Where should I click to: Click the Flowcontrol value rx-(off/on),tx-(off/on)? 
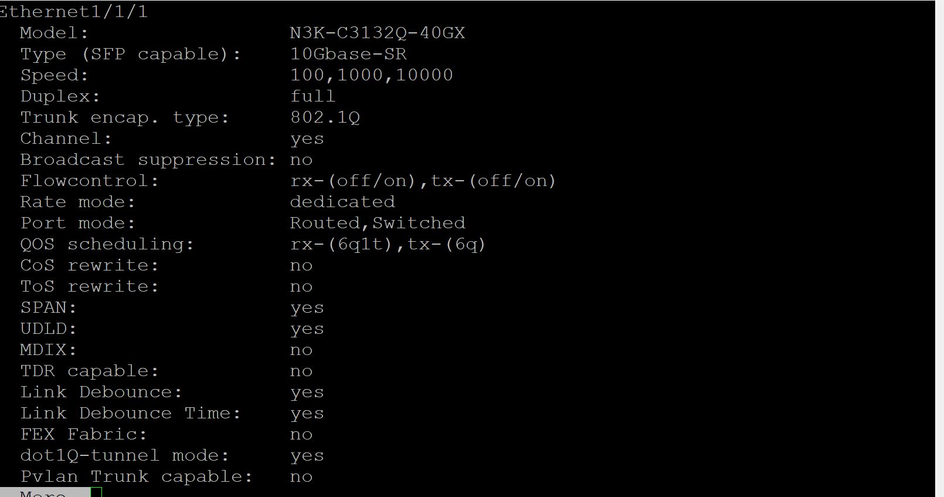423,181
